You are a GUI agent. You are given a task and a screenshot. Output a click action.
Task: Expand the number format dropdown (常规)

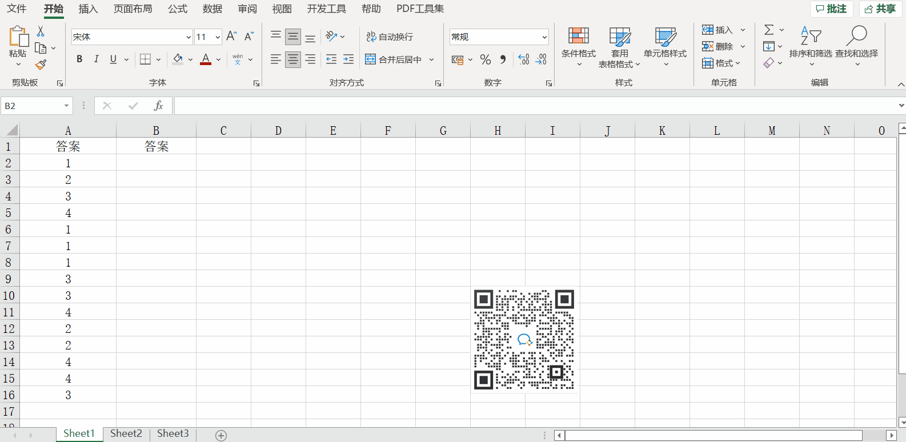click(544, 37)
